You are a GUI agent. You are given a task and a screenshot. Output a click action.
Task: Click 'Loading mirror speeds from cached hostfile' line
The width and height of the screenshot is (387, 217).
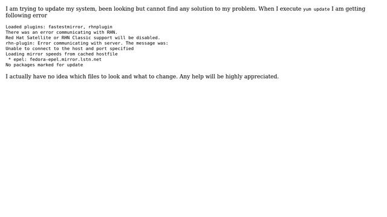pyautogui.click(x=62, y=54)
